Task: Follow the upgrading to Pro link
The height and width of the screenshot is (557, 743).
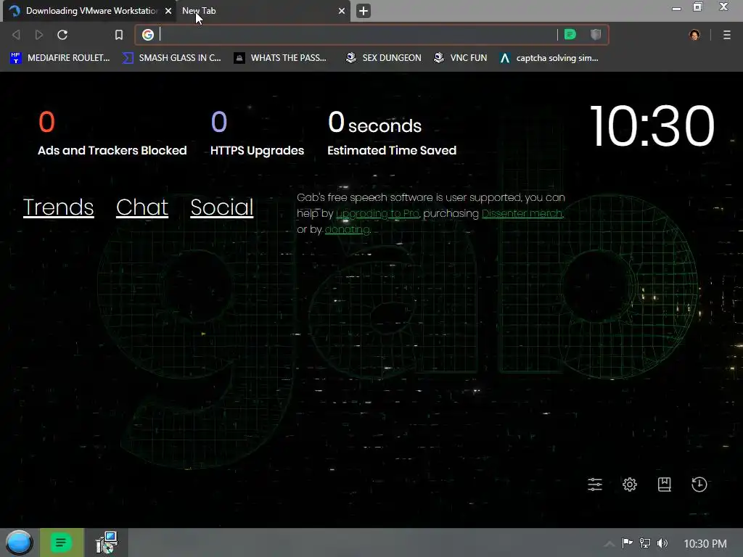Action: pos(377,214)
